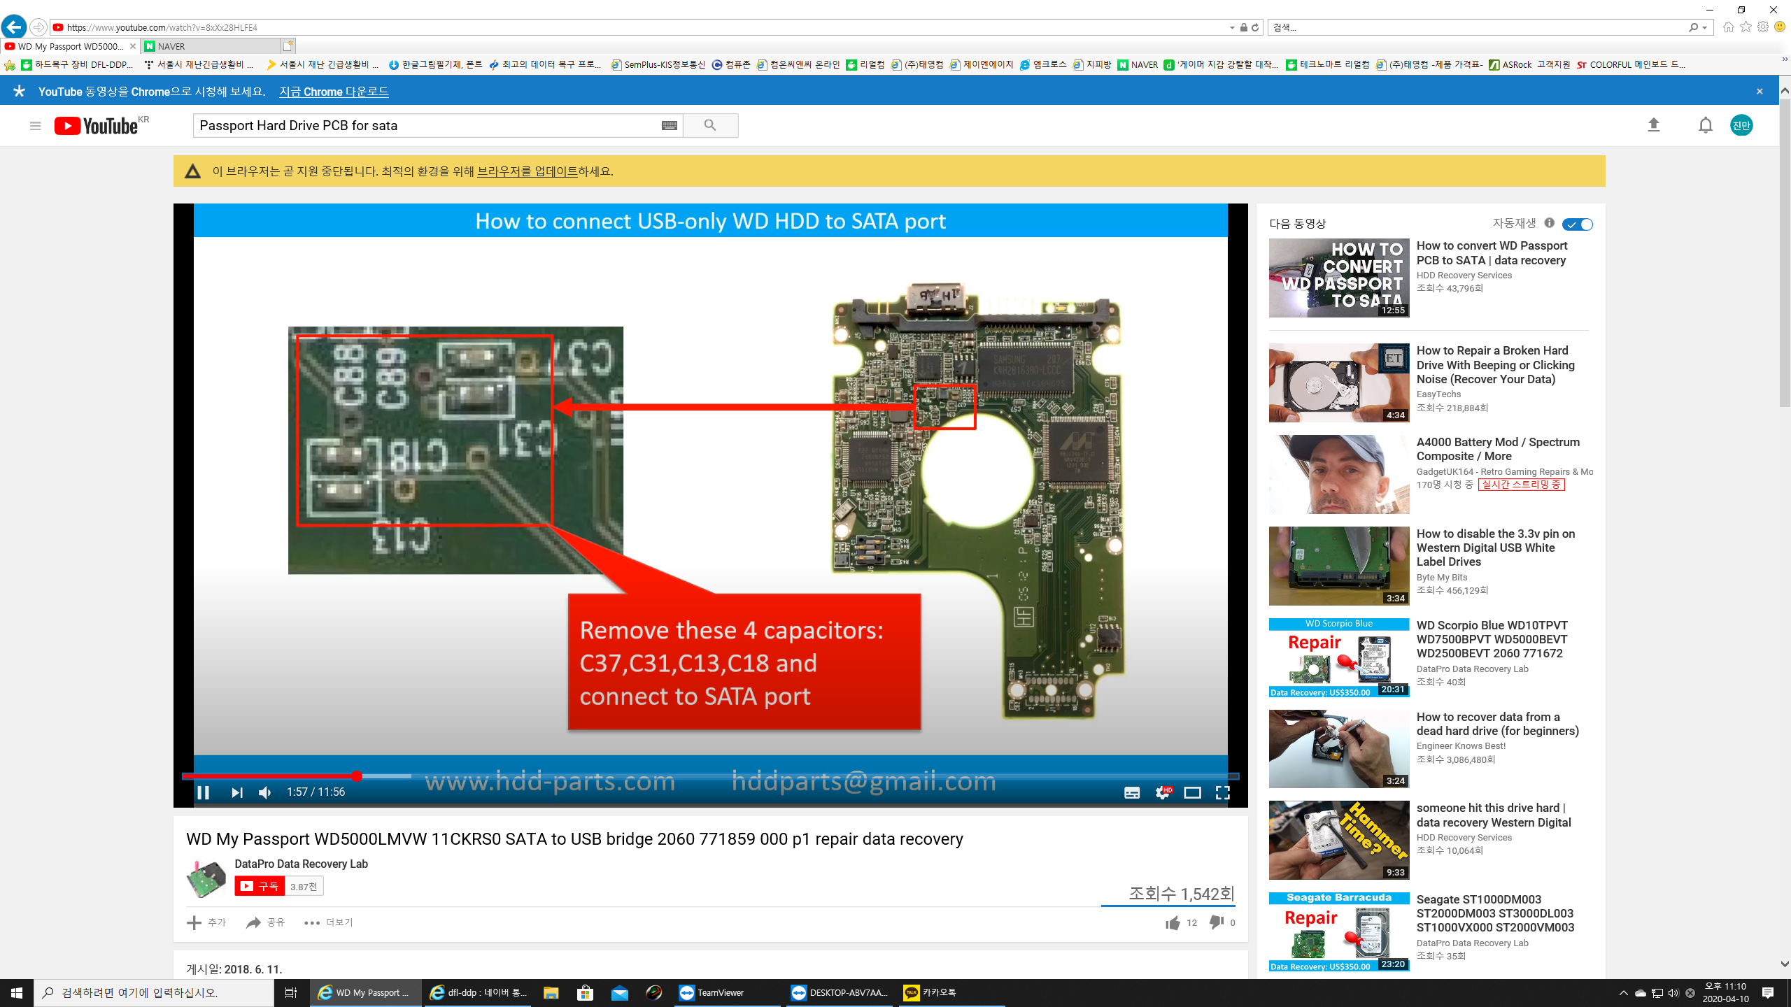Screen dimensions: 1791x1007
Task: Mute the video volume
Action: (265, 792)
